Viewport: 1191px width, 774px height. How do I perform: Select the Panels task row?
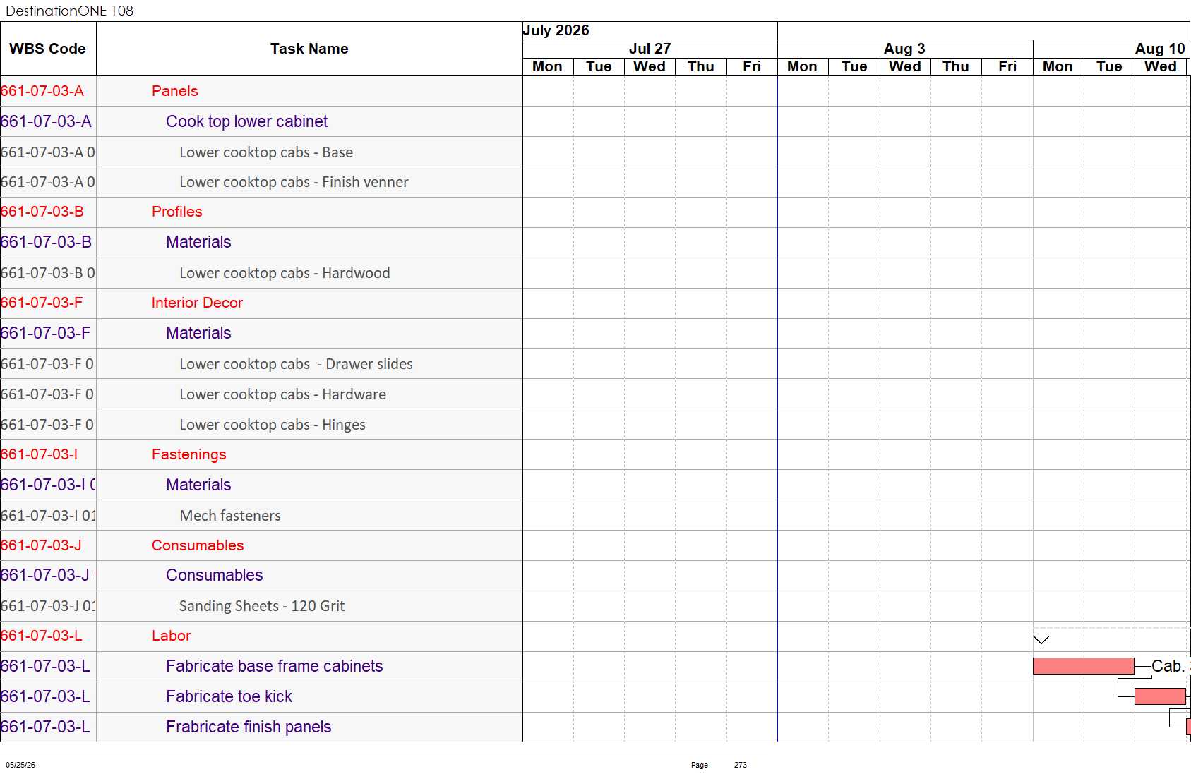click(261, 91)
